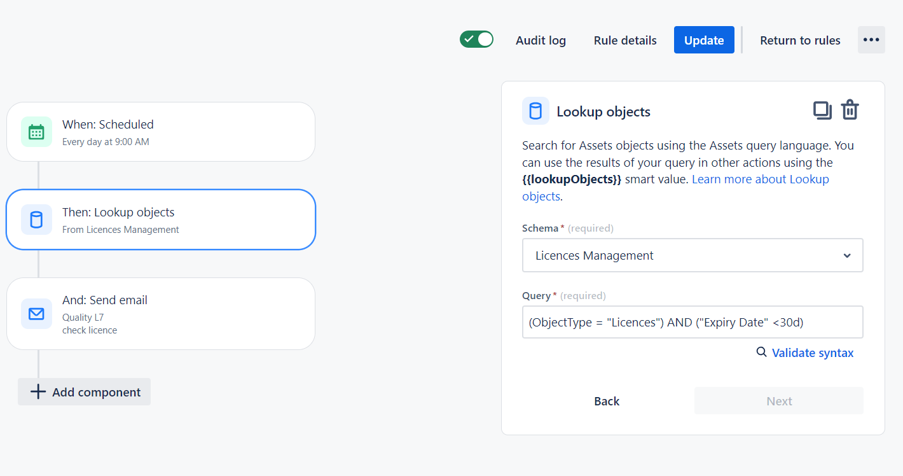Click the Back button in the panel

[606, 400]
